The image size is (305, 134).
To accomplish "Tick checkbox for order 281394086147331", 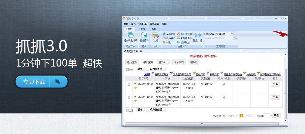I will point(129,97).
